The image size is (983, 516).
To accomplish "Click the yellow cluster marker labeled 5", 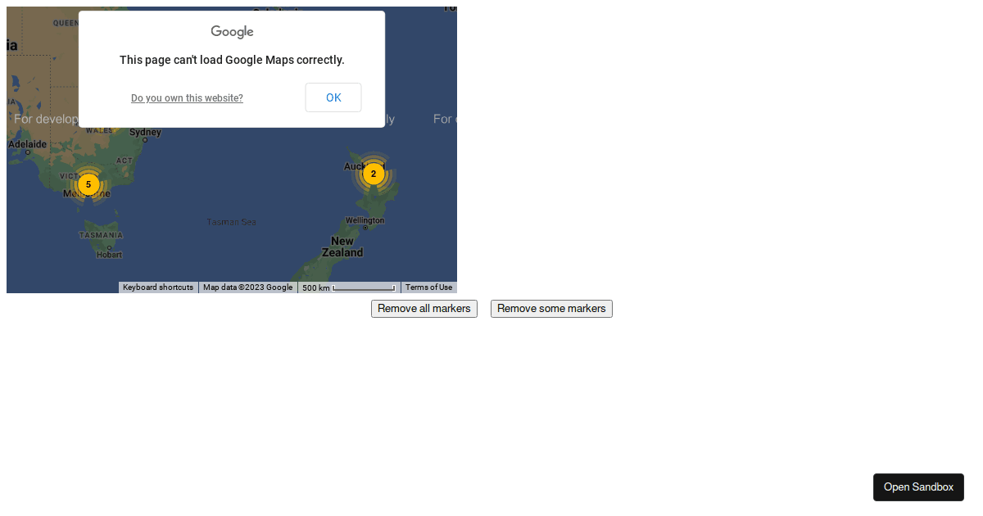I will point(88,184).
